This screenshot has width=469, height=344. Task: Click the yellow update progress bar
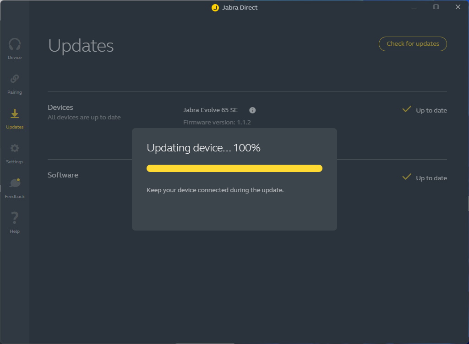click(x=234, y=168)
